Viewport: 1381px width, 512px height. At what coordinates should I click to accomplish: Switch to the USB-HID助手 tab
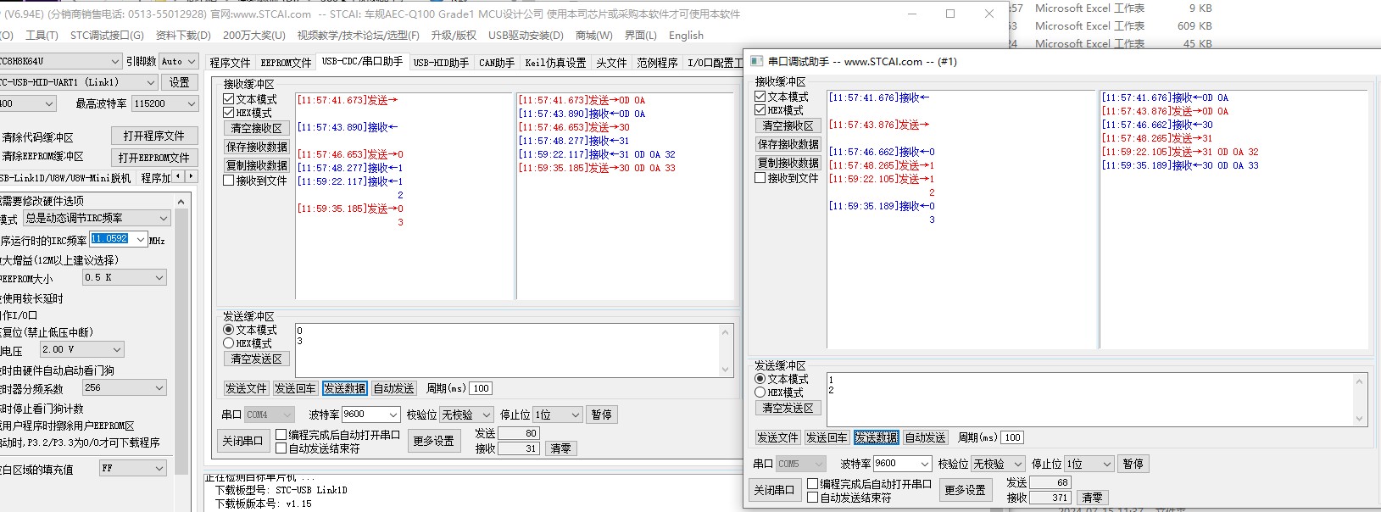[x=441, y=63]
